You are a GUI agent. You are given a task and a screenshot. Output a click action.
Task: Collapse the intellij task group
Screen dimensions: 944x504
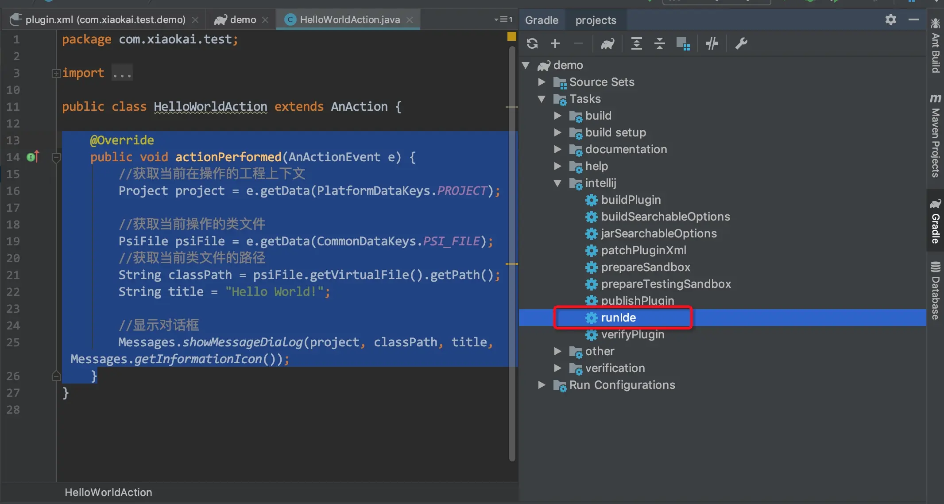pyautogui.click(x=557, y=183)
